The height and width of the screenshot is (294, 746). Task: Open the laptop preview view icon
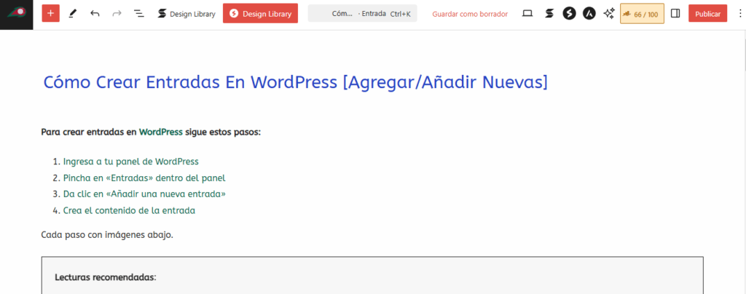coord(527,14)
